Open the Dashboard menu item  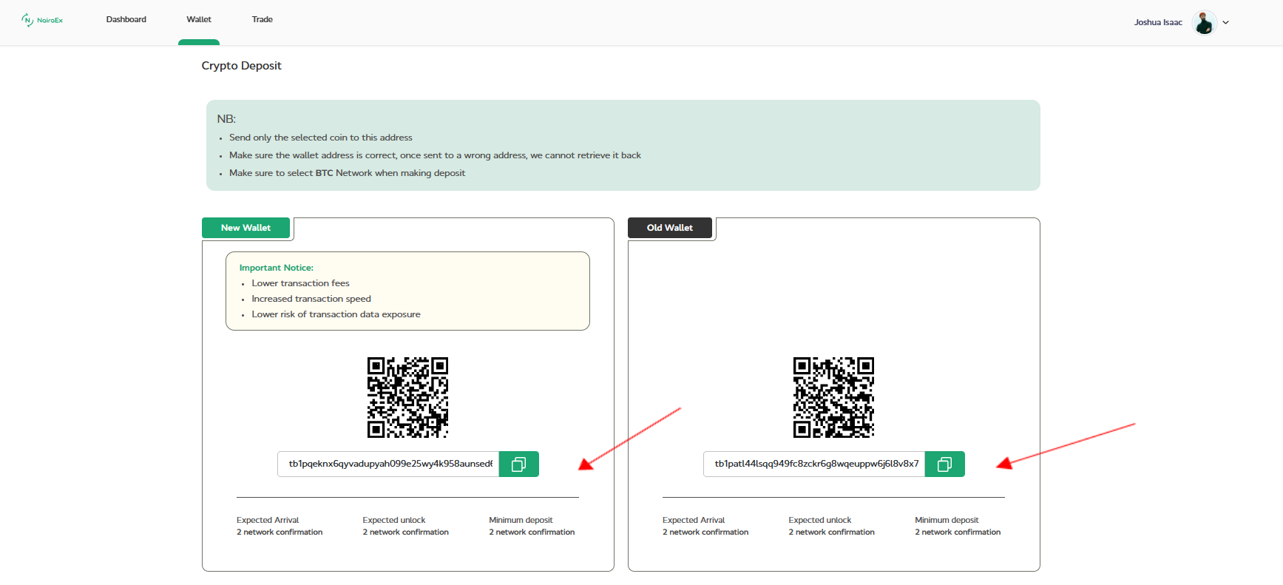126,19
